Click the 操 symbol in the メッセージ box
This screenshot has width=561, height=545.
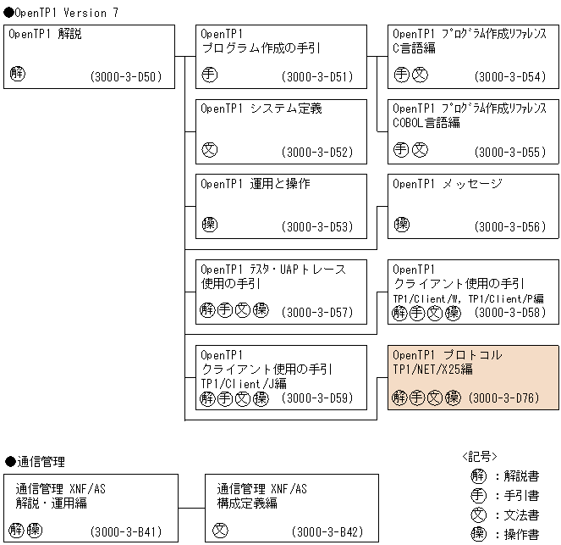click(x=402, y=225)
